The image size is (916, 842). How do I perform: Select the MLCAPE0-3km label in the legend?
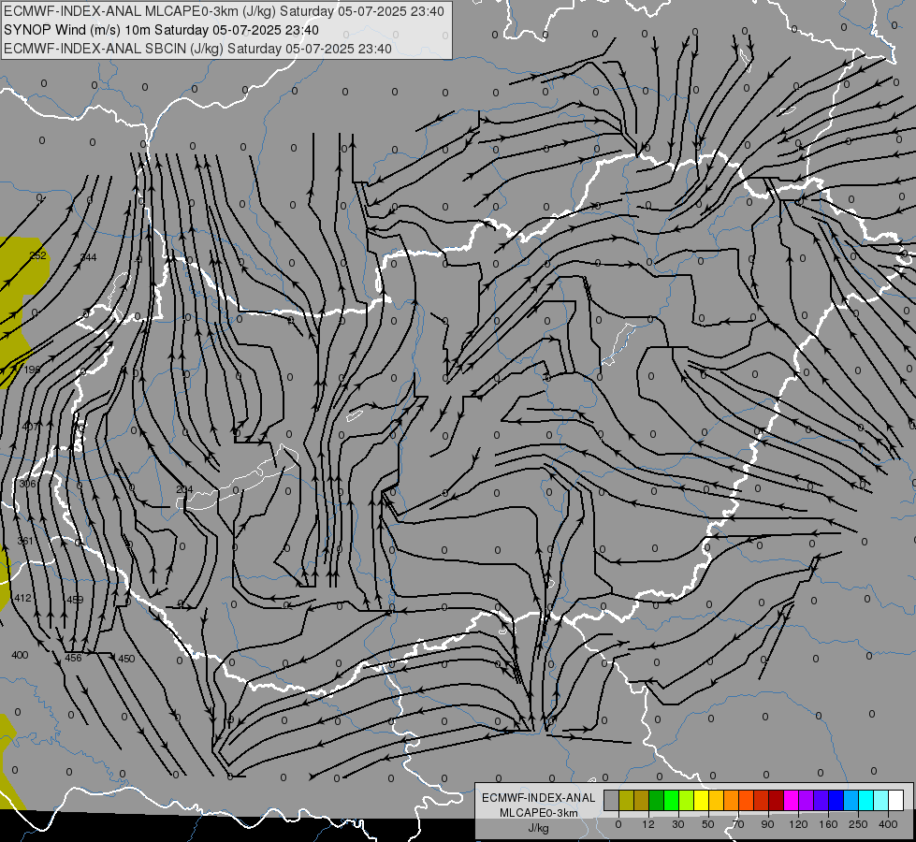click(x=539, y=813)
